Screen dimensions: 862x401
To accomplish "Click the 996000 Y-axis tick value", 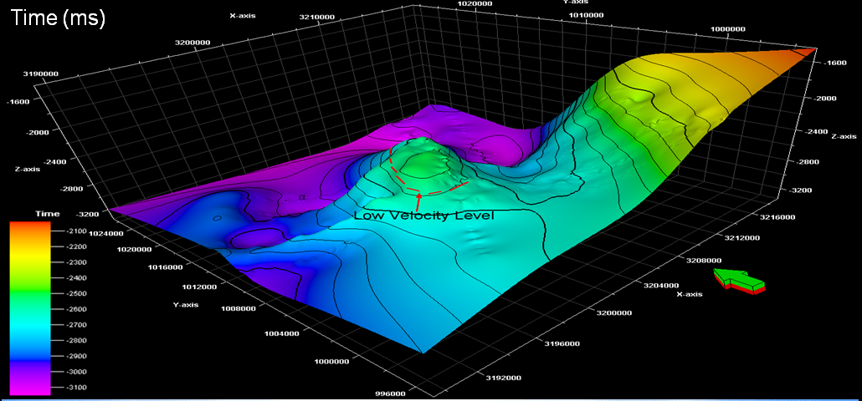I will point(390,393).
